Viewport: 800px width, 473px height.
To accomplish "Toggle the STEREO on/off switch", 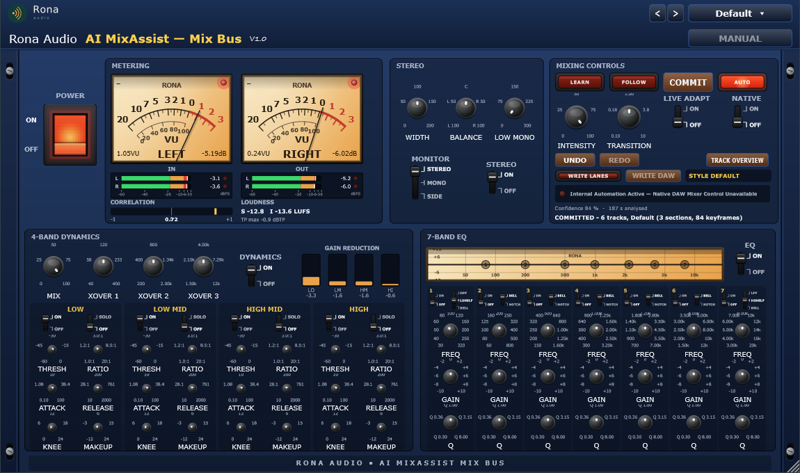I will pyautogui.click(x=493, y=183).
